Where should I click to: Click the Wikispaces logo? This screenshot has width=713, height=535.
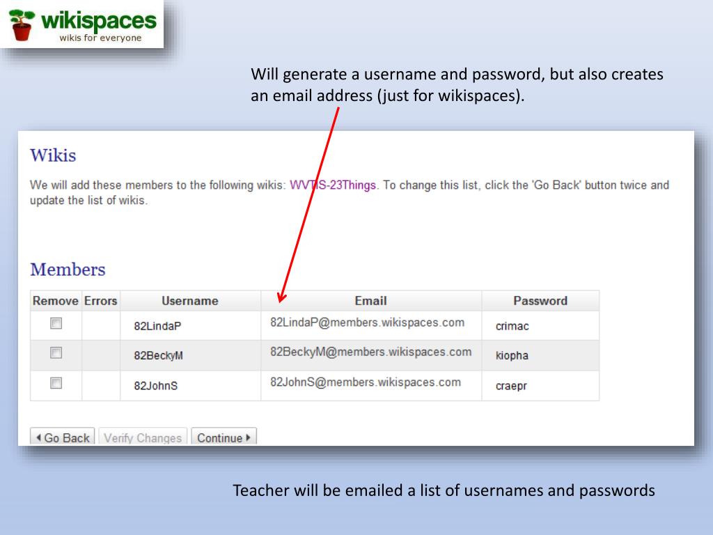[82, 26]
